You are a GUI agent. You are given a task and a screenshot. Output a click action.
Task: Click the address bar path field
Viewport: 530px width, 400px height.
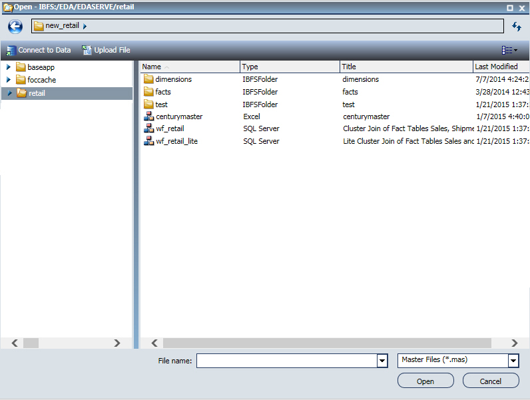click(268, 26)
